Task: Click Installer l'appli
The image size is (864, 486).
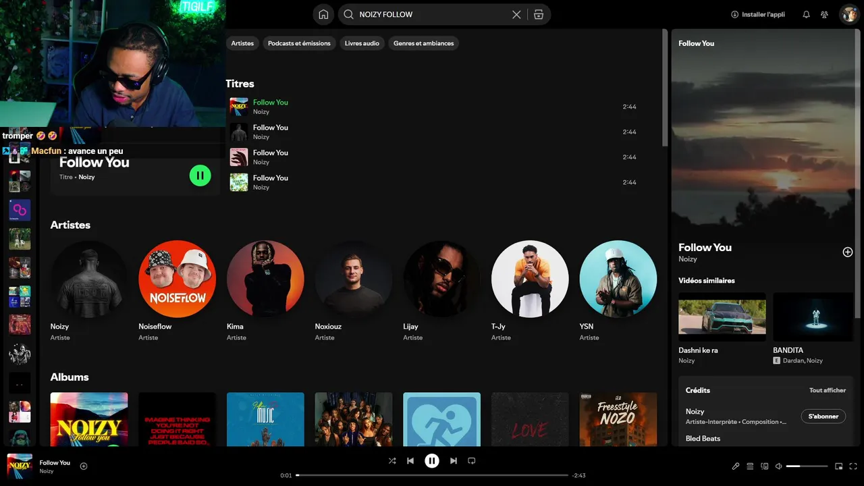Action: click(758, 14)
